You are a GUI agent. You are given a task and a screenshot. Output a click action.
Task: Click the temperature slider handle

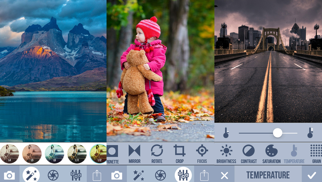(x=277, y=133)
